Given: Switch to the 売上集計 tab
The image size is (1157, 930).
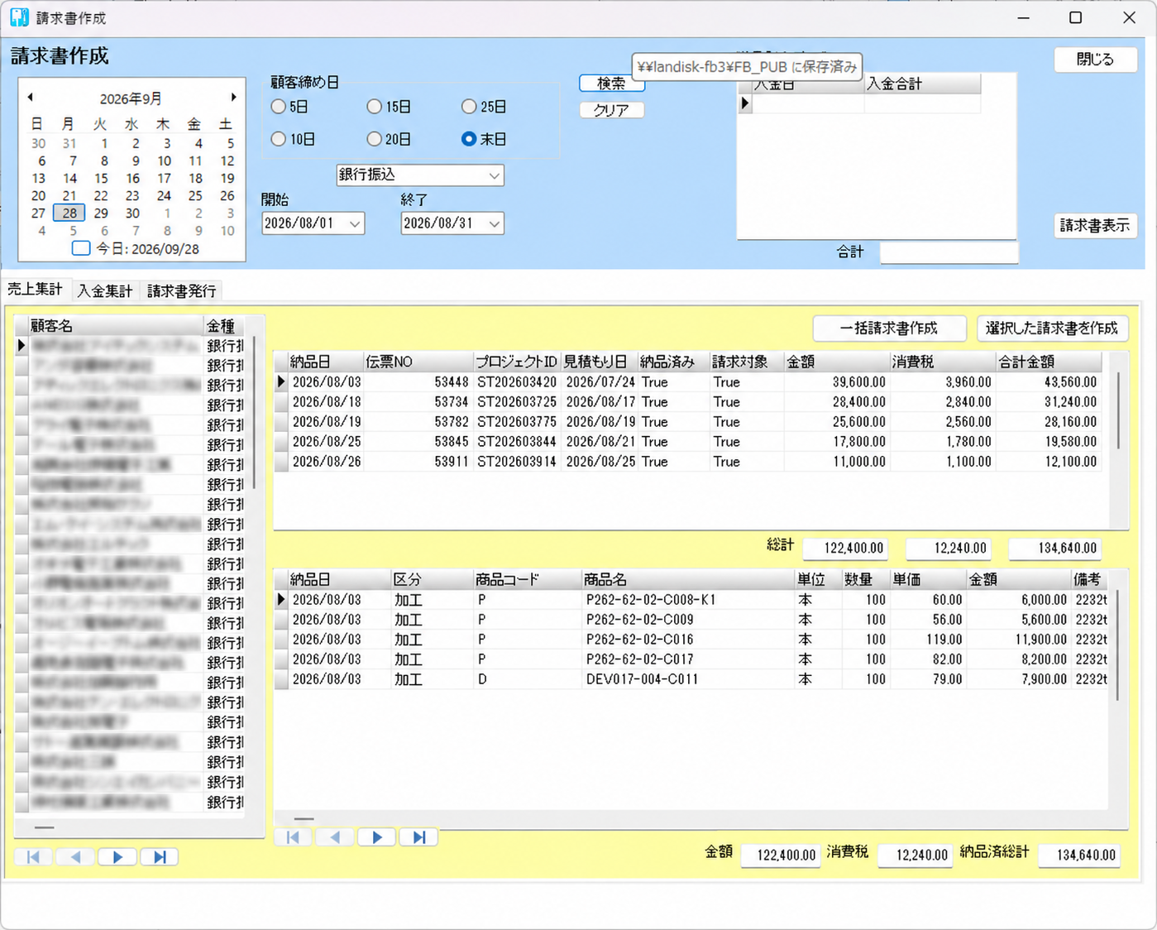Looking at the screenshot, I should pos(35,290).
